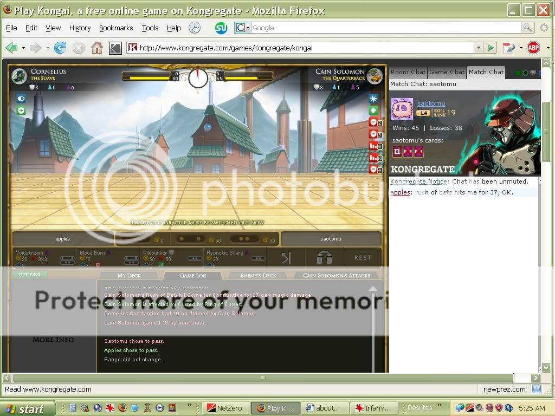Click the Stop loading button
555x416 pixels.
78,48
